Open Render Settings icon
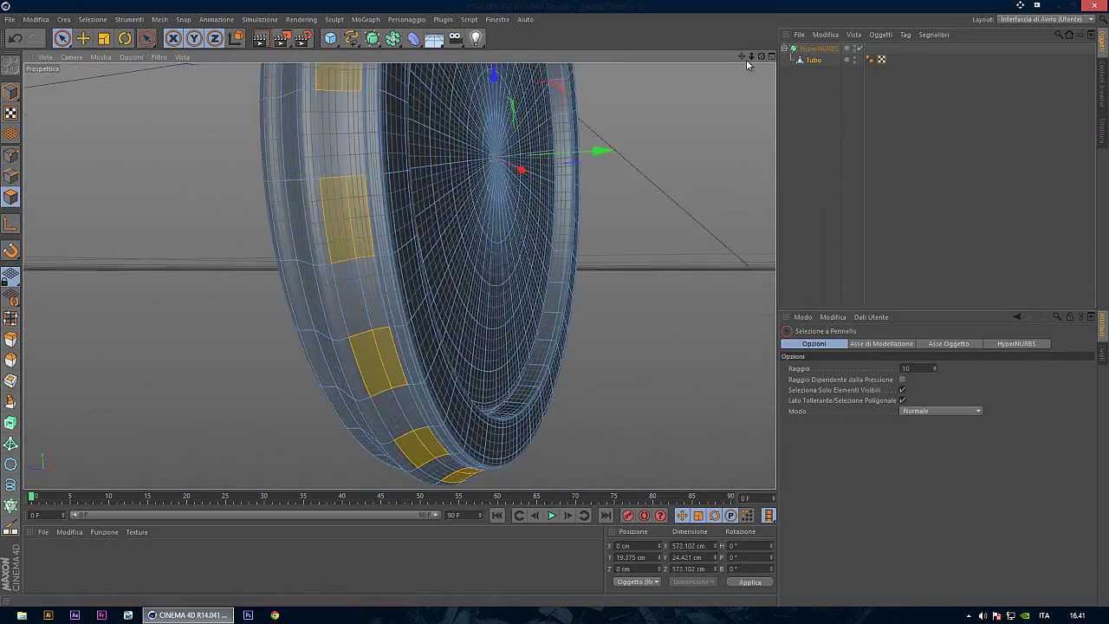 coord(302,38)
